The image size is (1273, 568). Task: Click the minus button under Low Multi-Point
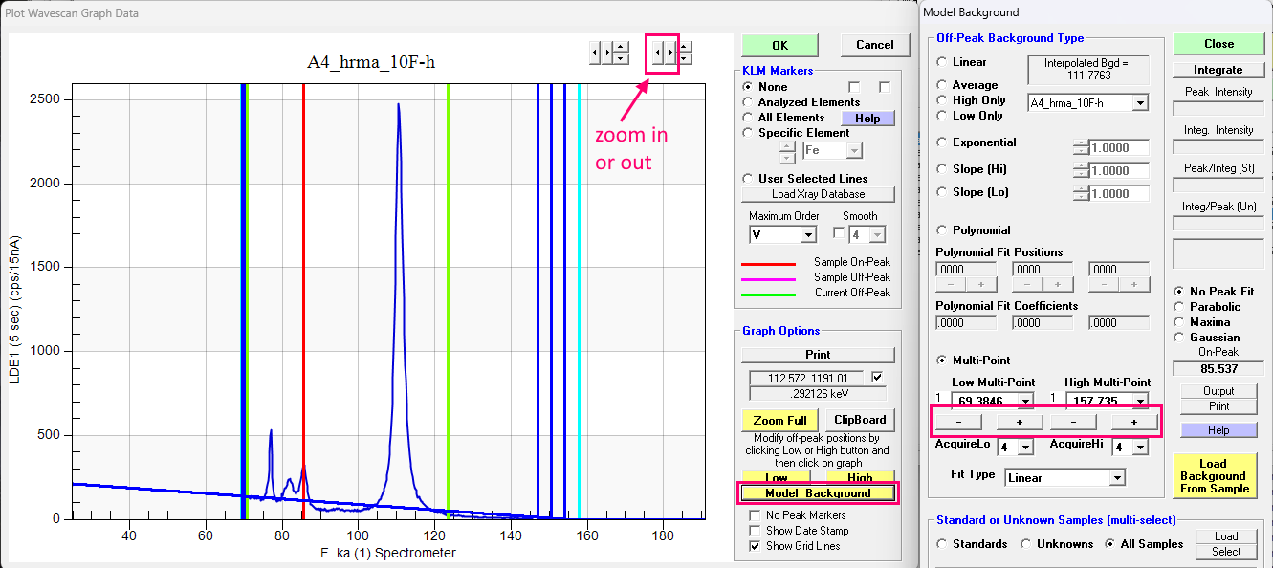coord(959,422)
